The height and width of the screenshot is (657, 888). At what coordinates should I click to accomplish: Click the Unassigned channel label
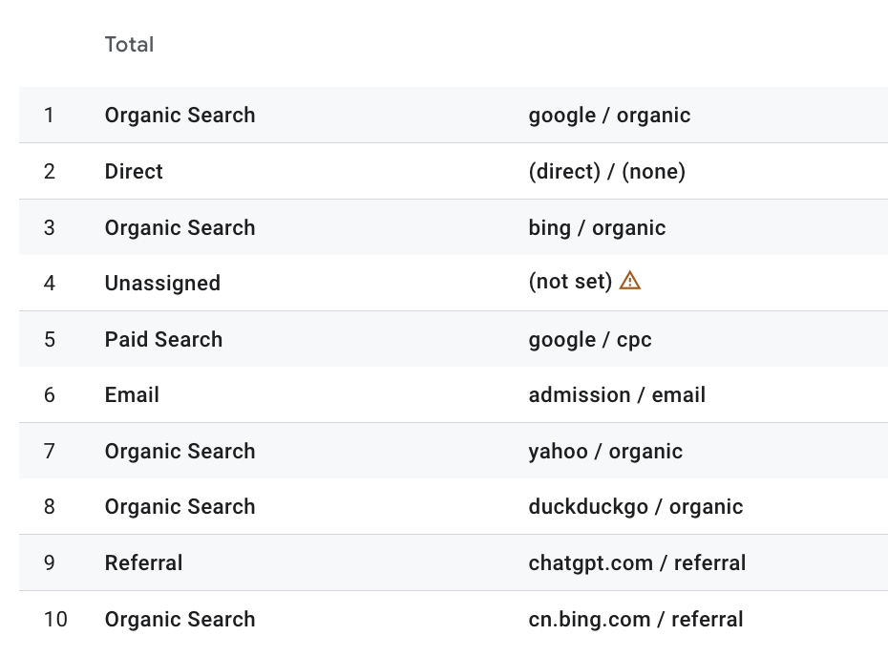[x=162, y=283]
